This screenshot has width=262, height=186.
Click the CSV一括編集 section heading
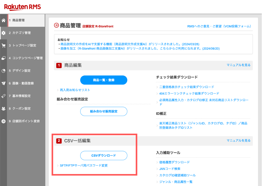77,141
